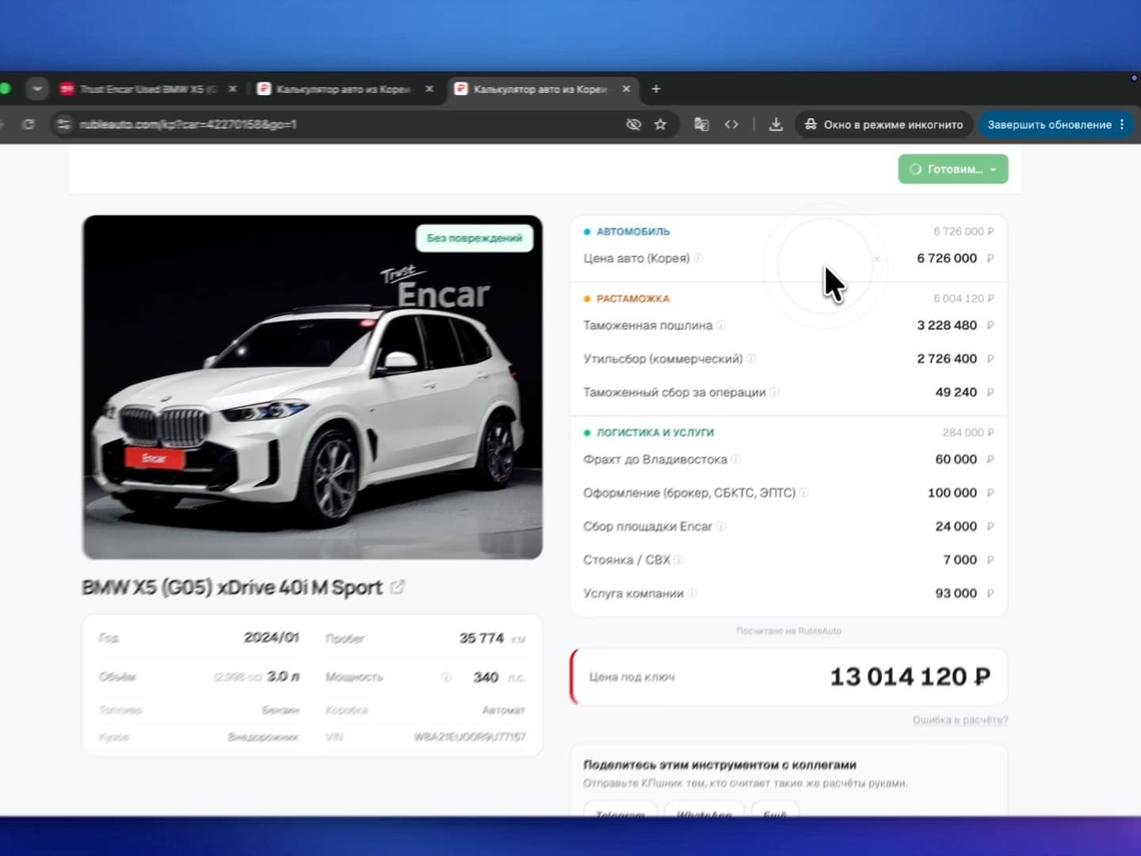Click the ЛОГИСТИКА И УСЛУГИ section heading

tap(655, 433)
